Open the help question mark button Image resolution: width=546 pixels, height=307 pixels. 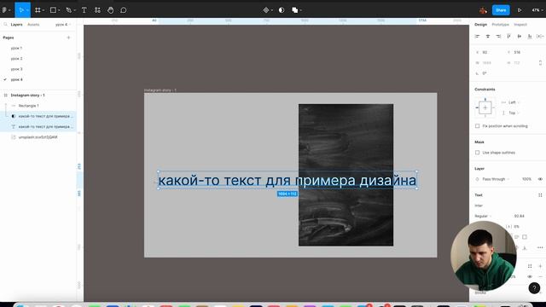(x=534, y=288)
